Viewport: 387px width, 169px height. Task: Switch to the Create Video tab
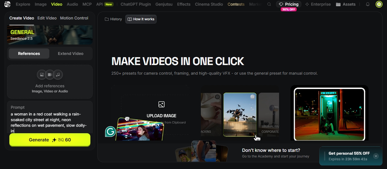22,18
